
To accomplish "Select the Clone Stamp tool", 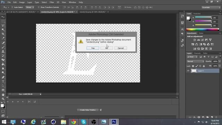I will coord(3,51).
